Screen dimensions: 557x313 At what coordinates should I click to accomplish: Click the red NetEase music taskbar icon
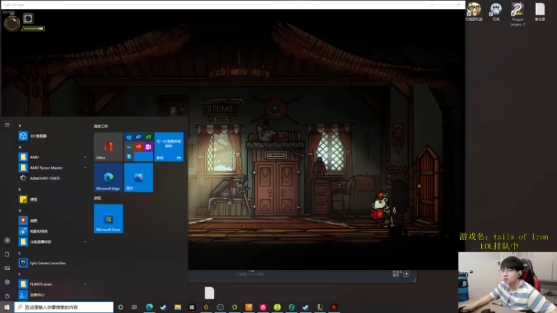(263, 307)
